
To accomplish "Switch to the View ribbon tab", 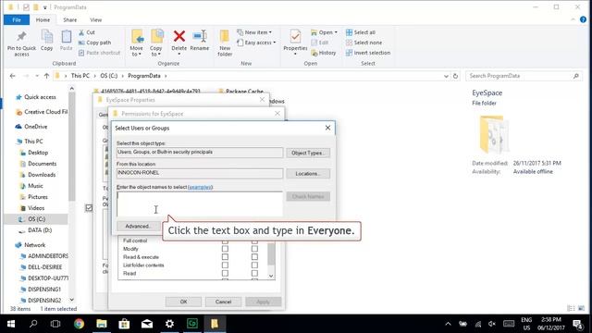I will [x=96, y=19].
